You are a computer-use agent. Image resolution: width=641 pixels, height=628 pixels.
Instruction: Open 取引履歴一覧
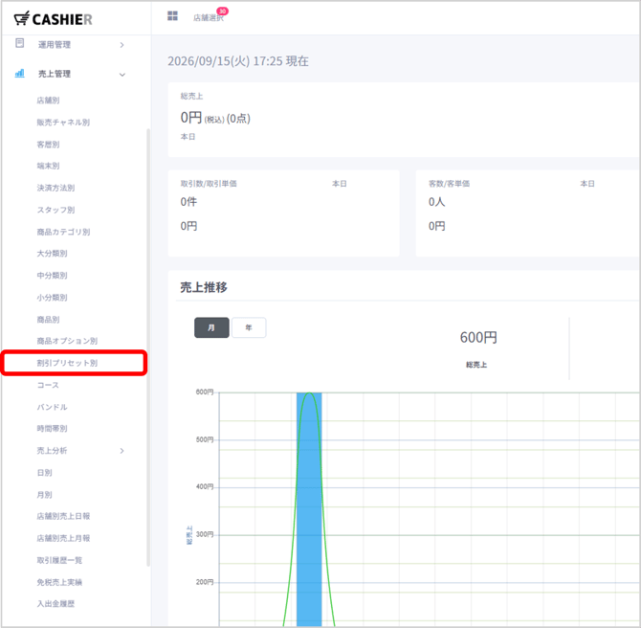pyautogui.click(x=59, y=560)
